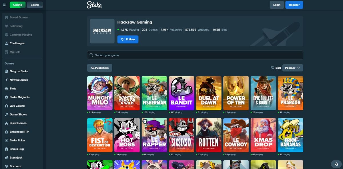Click the All Publishers button
343x169 pixels.
point(100,68)
